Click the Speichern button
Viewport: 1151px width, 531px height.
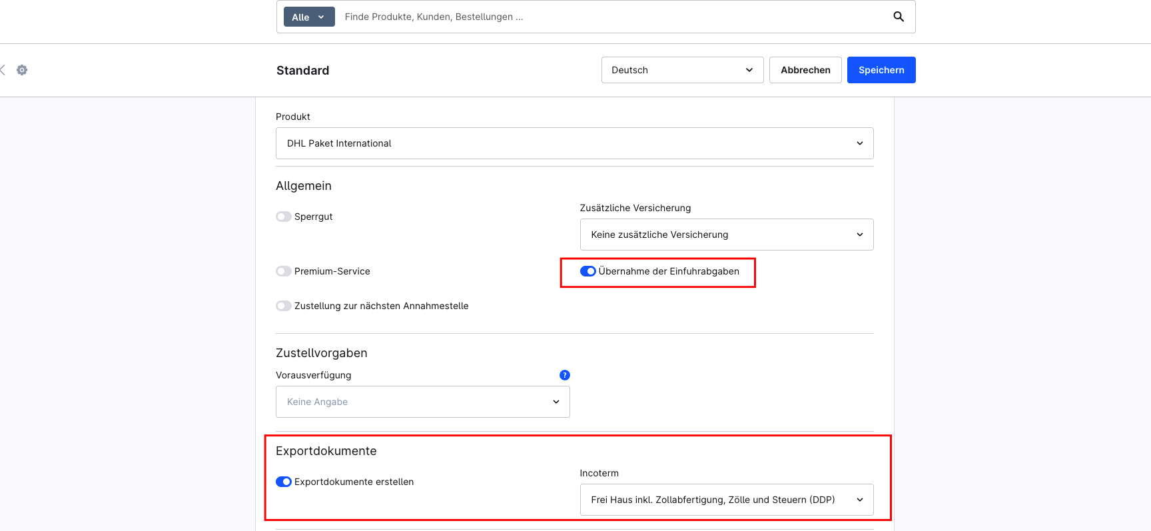pyautogui.click(x=881, y=70)
